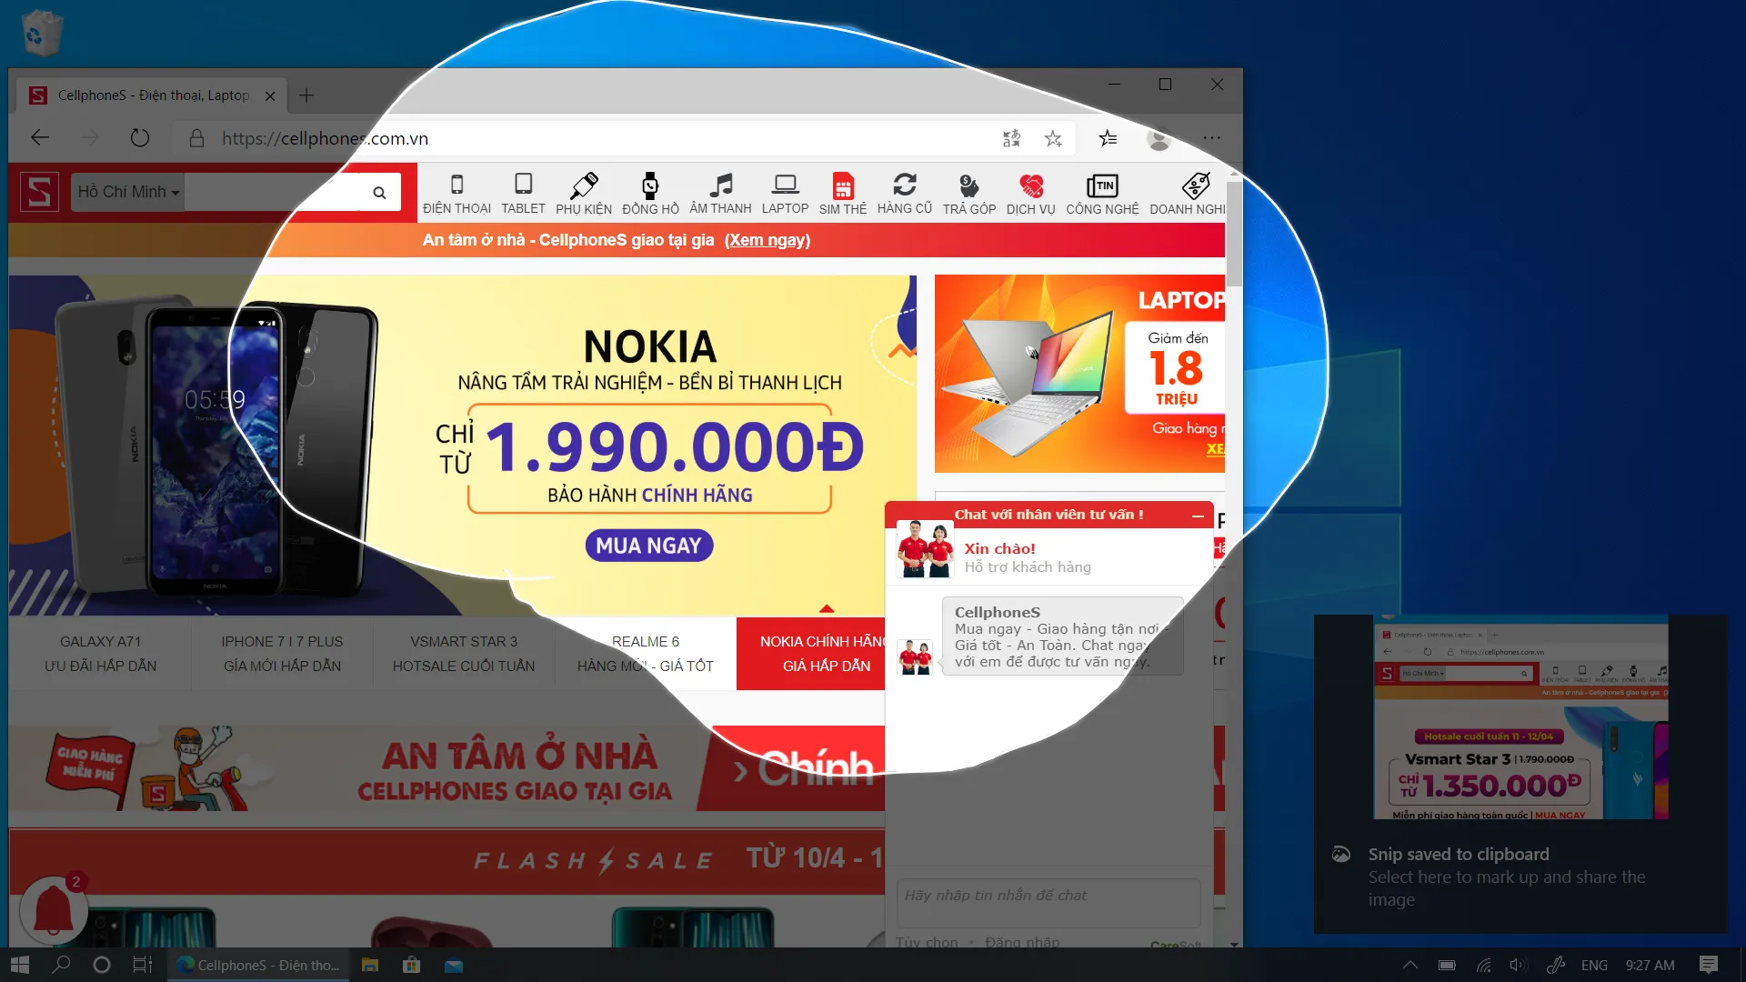Screen dimensions: 1746x982
Task: Click the HÀNG CŨ used goods tab
Action: pos(904,195)
